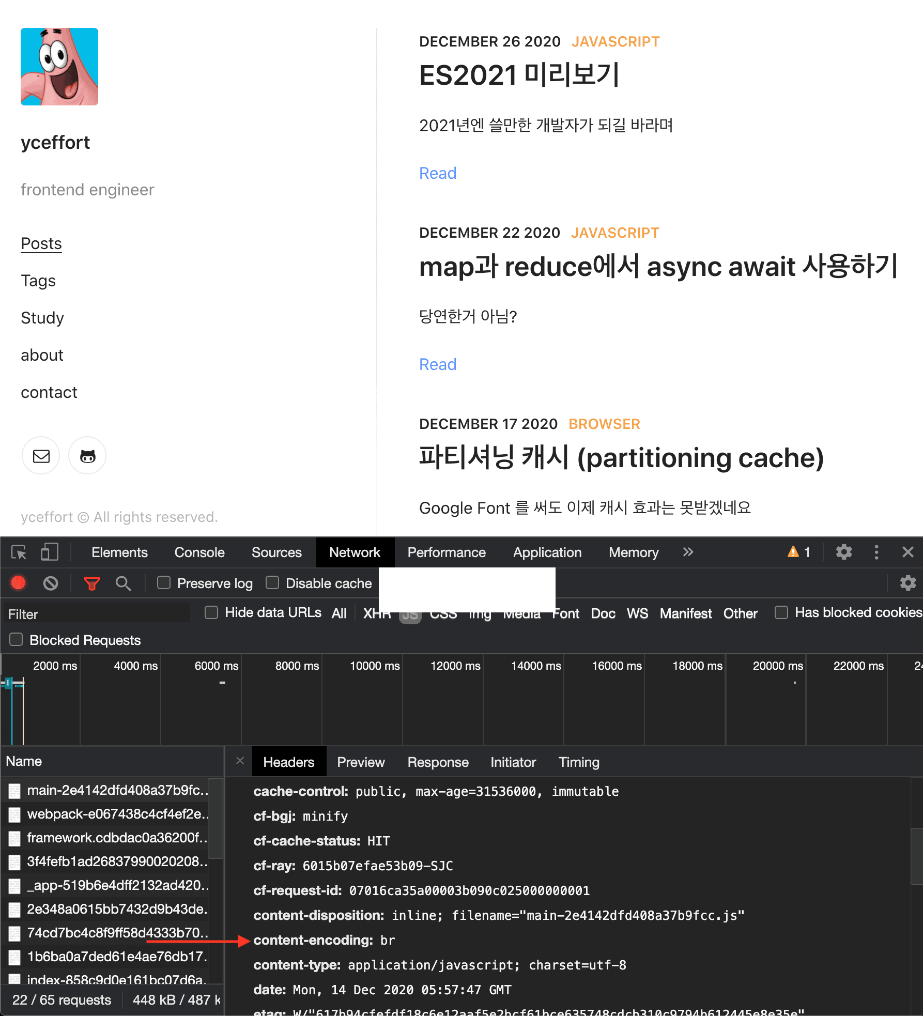Expand the hidden DevTools panels chevron
This screenshot has height=1016, width=923.
688,552
